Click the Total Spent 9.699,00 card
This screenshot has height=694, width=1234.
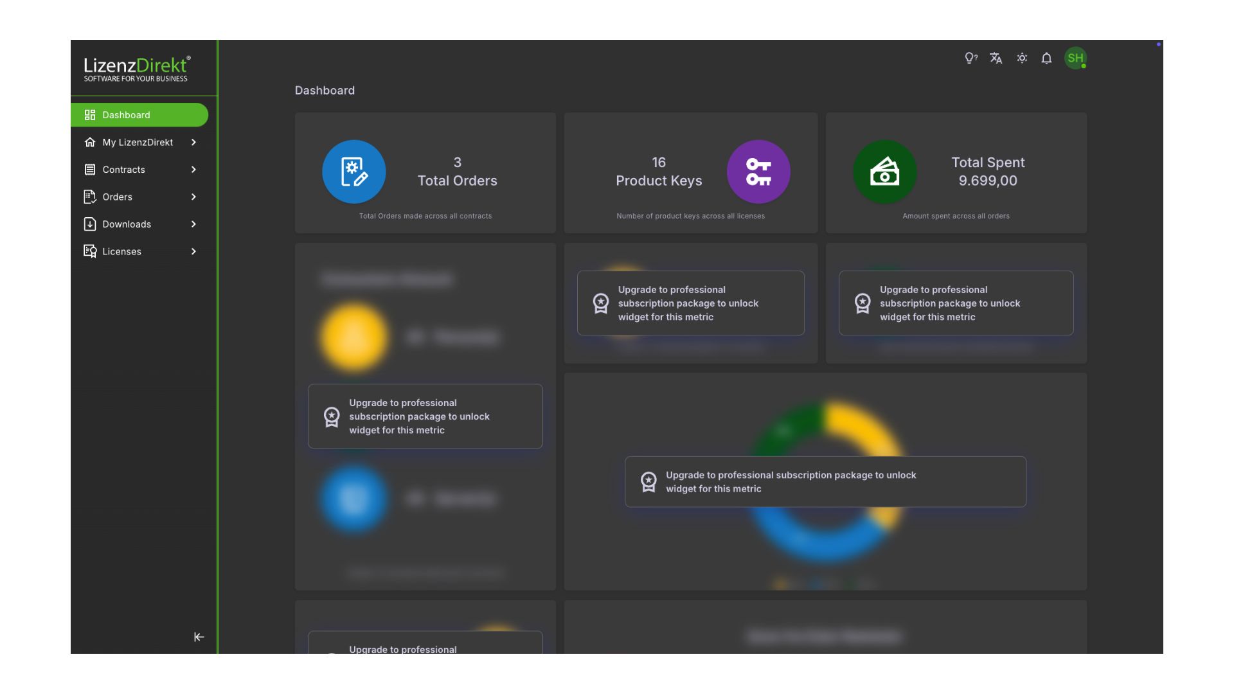click(x=987, y=172)
